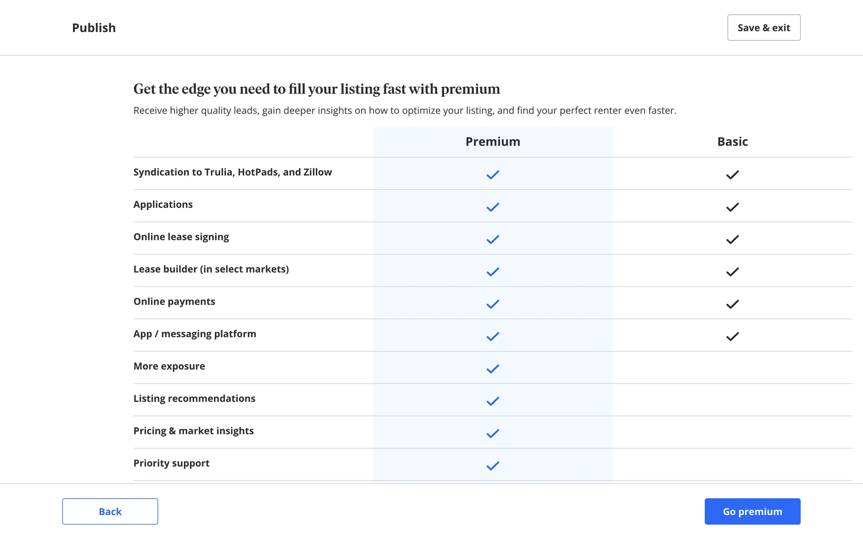Click Basic checkmark for Applications row

click(732, 207)
